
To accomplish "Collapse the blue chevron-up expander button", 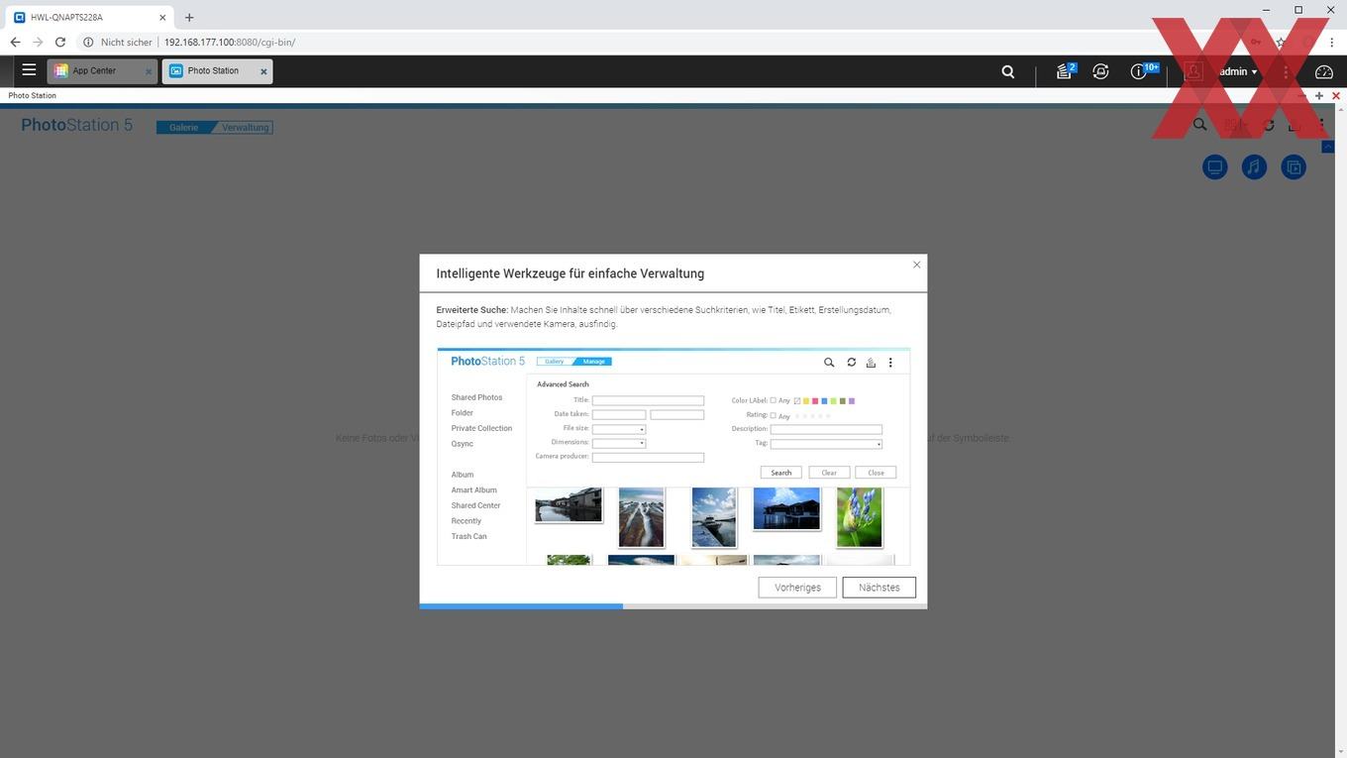I will pyautogui.click(x=1328, y=147).
